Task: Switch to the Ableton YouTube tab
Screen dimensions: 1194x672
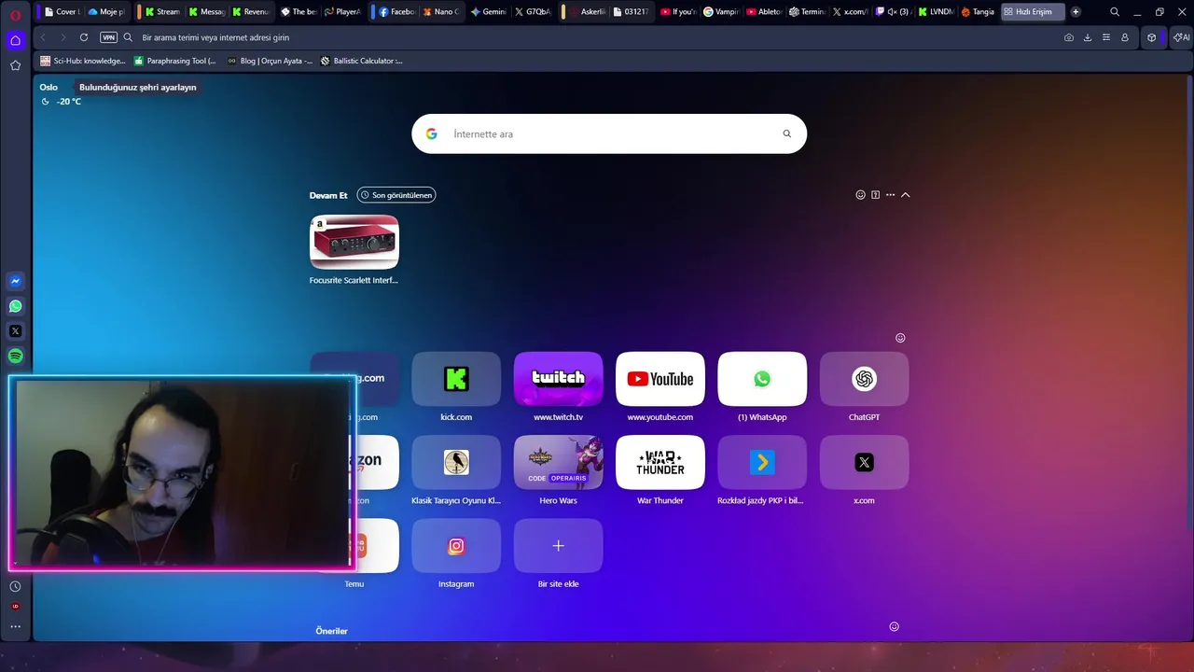Action: pyautogui.click(x=764, y=12)
